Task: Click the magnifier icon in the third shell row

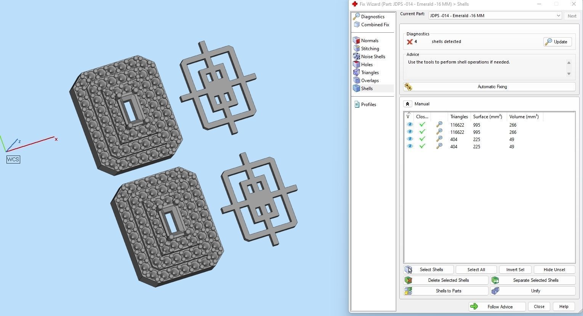Action: (x=439, y=139)
